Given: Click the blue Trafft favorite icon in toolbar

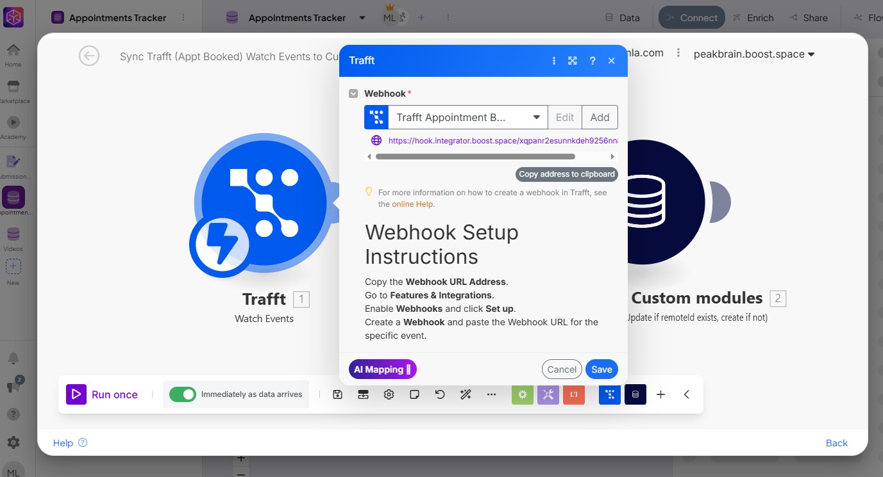Looking at the screenshot, I should pos(610,394).
